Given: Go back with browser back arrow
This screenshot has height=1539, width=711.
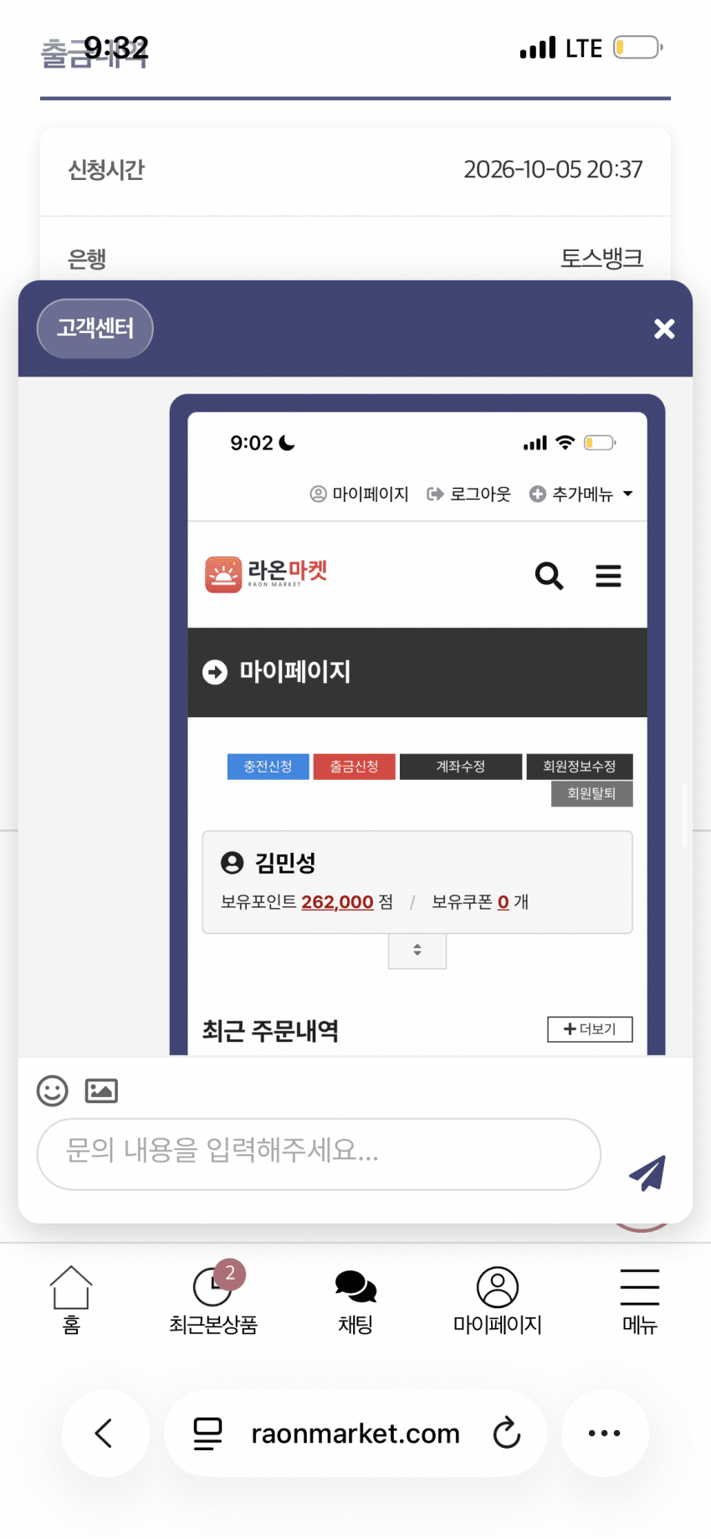Looking at the screenshot, I should [x=105, y=1434].
